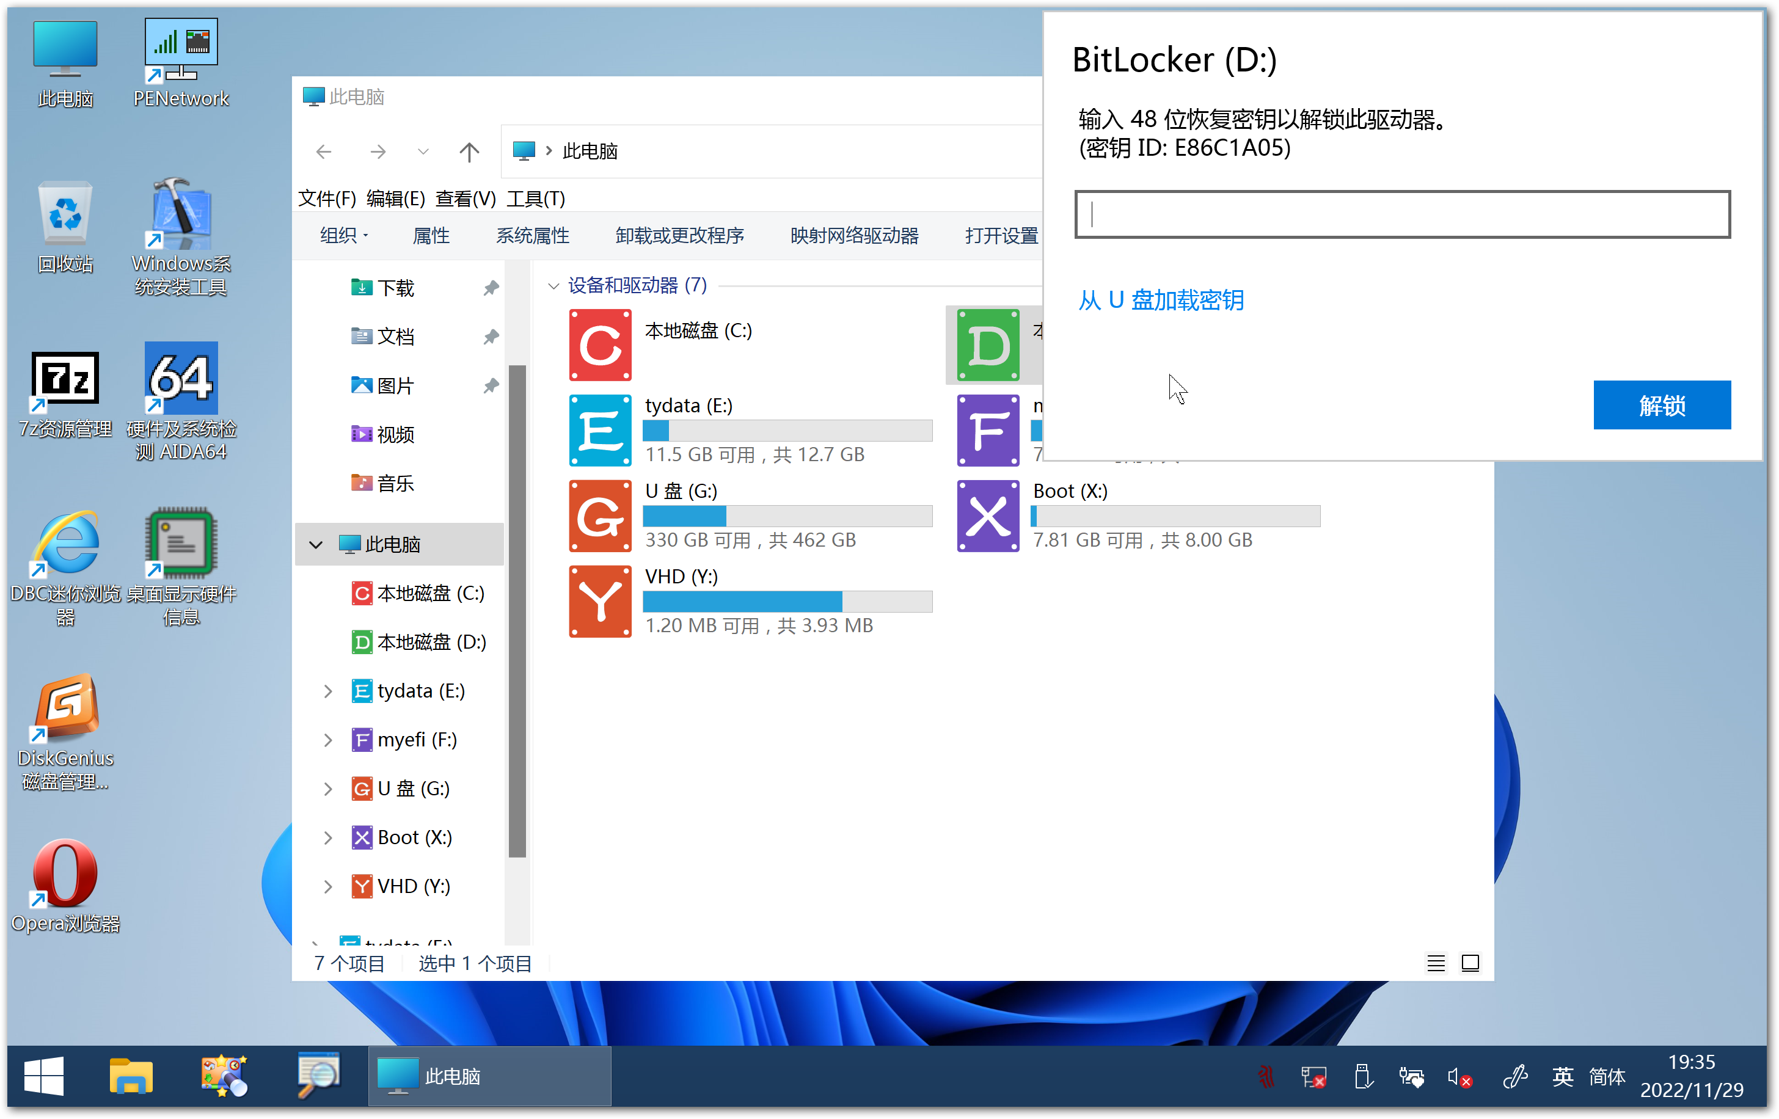This screenshot has width=1779, height=1119.
Task: Switch to large icons view icon
Action: point(1470,963)
